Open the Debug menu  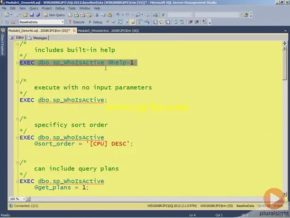click(60, 9)
